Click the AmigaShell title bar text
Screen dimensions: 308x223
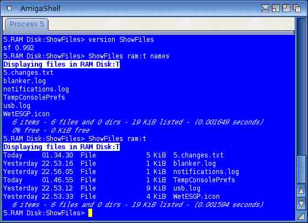40,8
